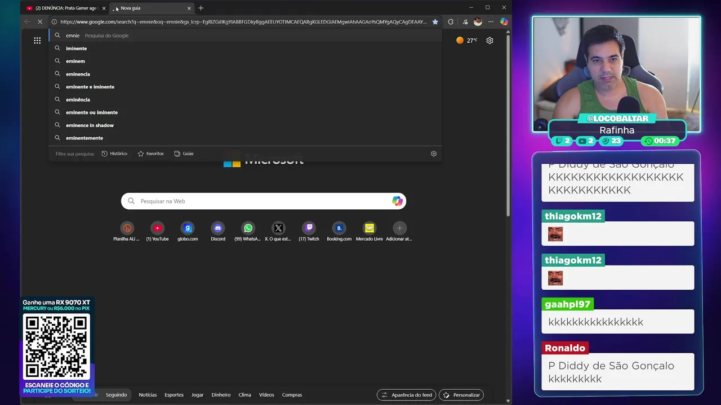Viewport: 721px width, 405px height.
Task: Open the Vídeos feed tab
Action: click(266, 395)
